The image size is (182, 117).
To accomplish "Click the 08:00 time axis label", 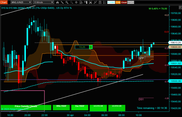I will click(121, 115).
